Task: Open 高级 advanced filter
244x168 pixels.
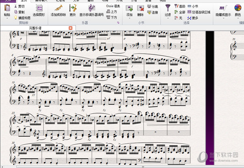Action: 180,6
